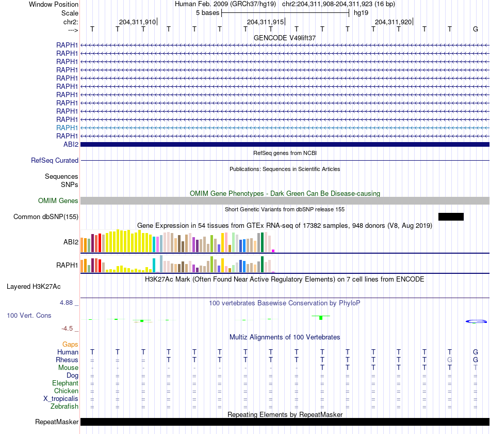Click the 204,311,915 position marker
Image resolution: width=490 pixels, height=434 pixels.
pos(265,22)
